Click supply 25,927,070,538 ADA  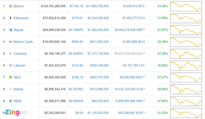[x=128, y=53]
